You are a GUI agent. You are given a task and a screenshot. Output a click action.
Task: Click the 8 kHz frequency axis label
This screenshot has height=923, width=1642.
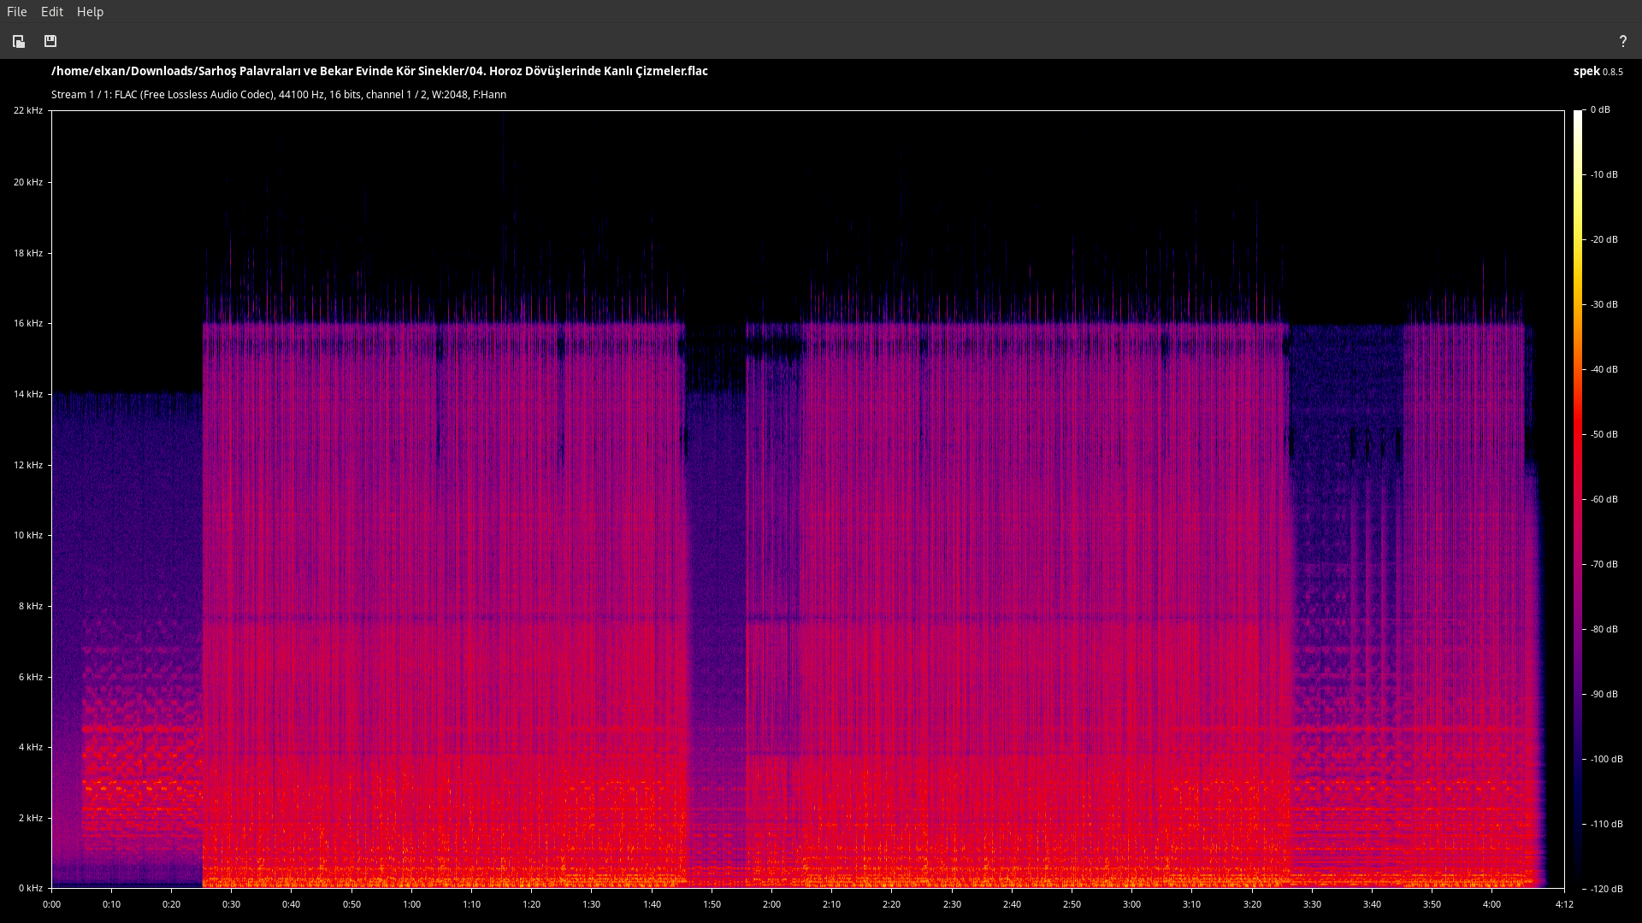point(30,606)
